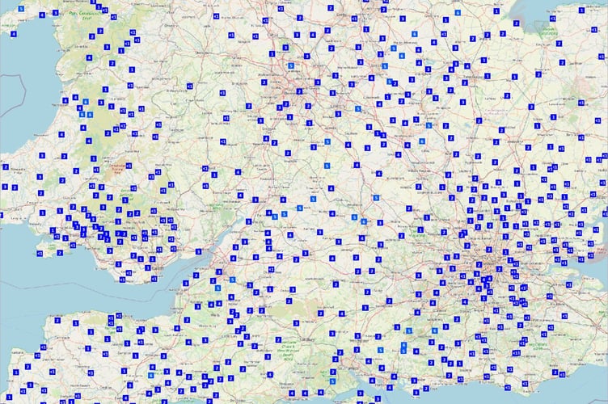The height and width of the screenshot is (404, 608).
Task: Select the light-blue 5 marker in the New Forest
Action: (x=332, y=381)
